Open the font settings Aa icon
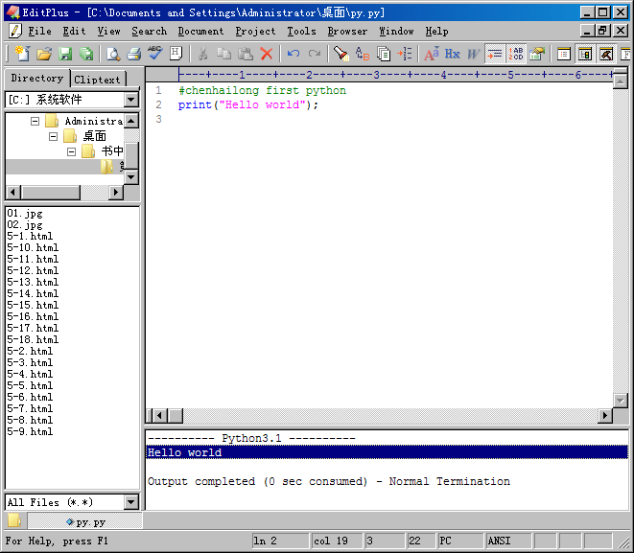 (x=432, y=54)
